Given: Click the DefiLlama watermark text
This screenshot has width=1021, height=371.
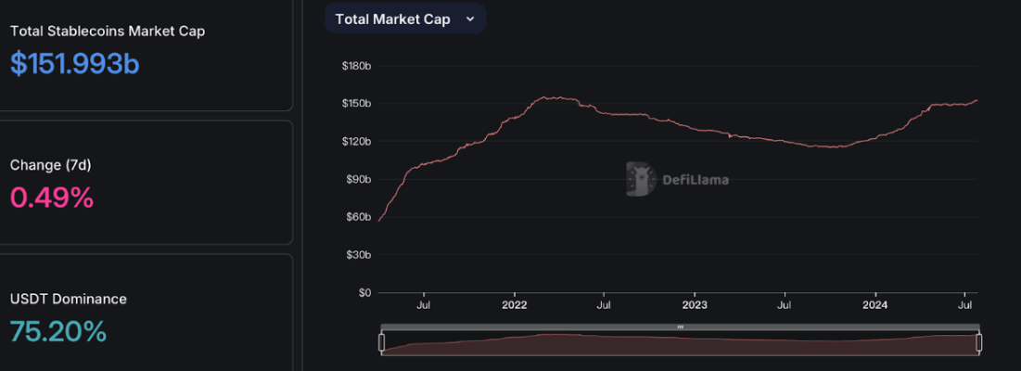Looking at the screenshot, I should pyautogui.click(x=695, y=180).
